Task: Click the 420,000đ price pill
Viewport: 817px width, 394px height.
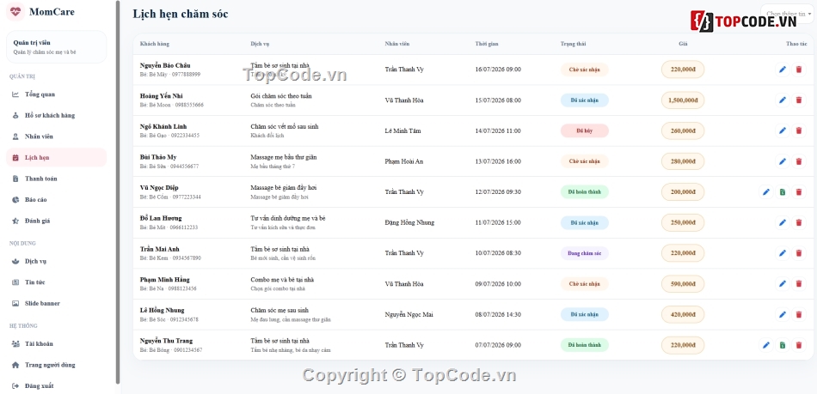Action: click(x=683, y=314)
